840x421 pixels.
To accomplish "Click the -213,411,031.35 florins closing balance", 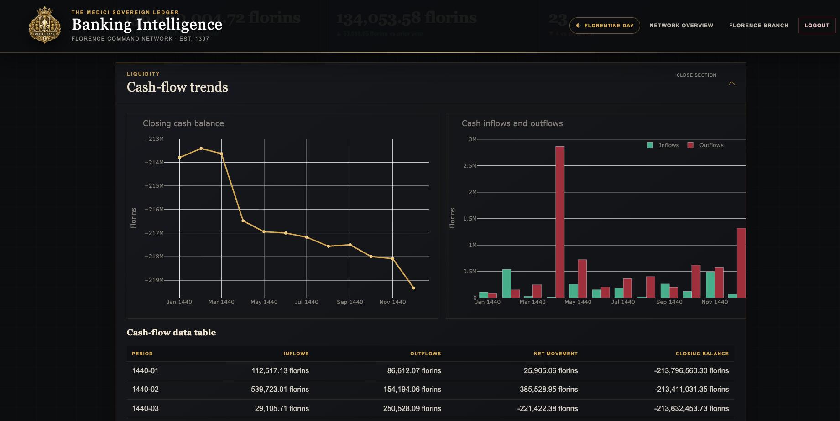I will click(x=691, y=390).
